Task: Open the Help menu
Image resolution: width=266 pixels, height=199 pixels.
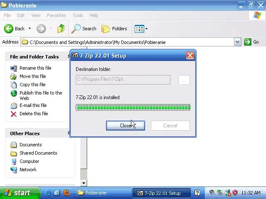Action: pyautogui.click(x=94, y=15)
